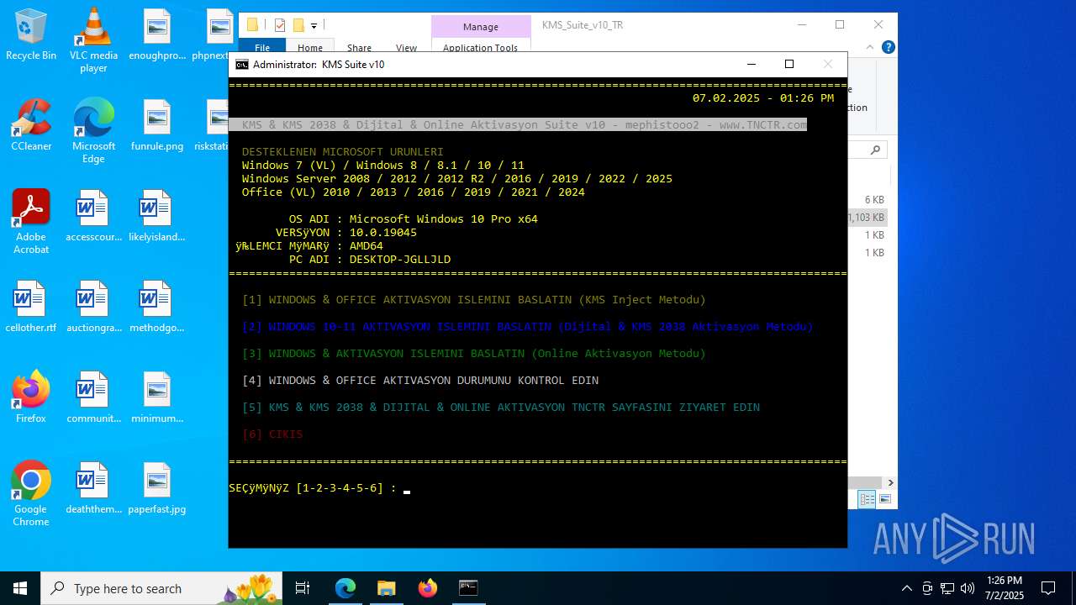1076x605 pixels.
Task: Open File tab in Explorer window
Action: click(x=262, y=48)
